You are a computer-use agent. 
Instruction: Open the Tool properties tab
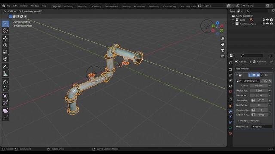point(230,62)
